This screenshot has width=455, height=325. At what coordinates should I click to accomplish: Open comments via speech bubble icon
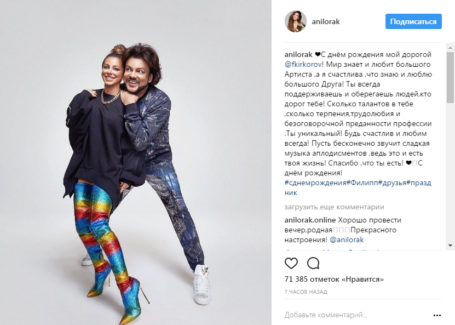pyautogui.click(x=313, y=263)
